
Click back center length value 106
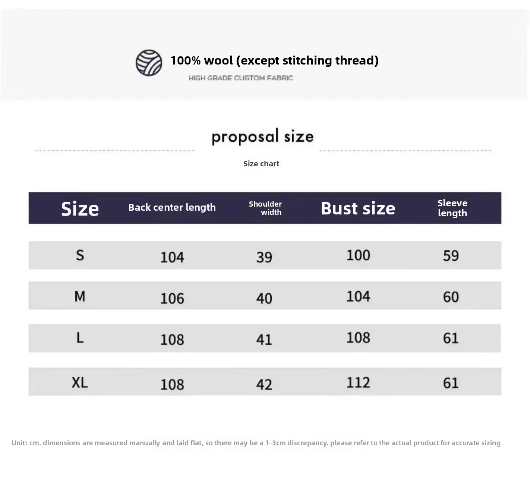pyautogui.click(x=172, y=298)
